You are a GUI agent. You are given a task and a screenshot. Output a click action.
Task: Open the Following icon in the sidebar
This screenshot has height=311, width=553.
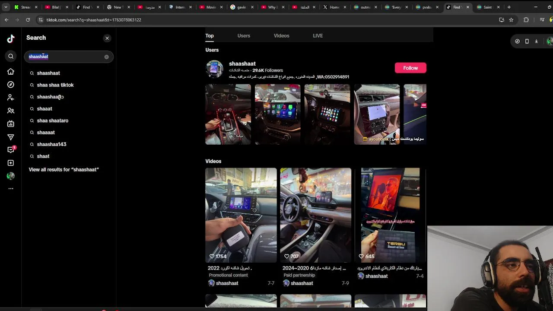pyautogui.click(x=11, y=98)
